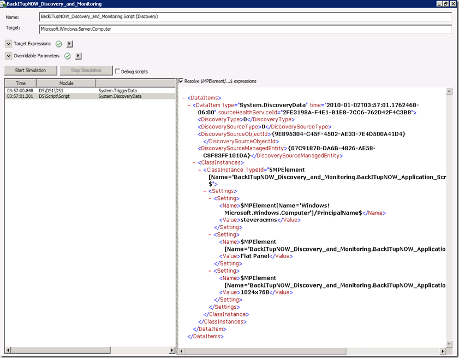The width and height of the screenshot is (459, 358).
Task: Collapse the ClassInstances XML node
Action: (195, 162)
